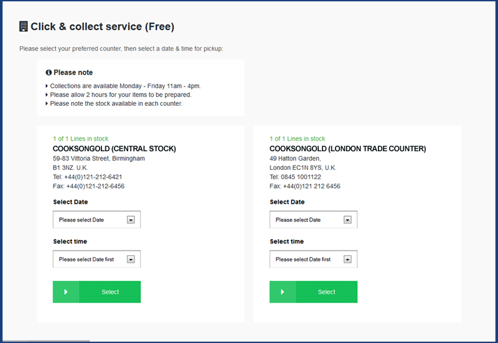Click Central Stock's 1 of 1 Lines in stock text
Viewport: 498px width, 343px height.
pos(81,139)
